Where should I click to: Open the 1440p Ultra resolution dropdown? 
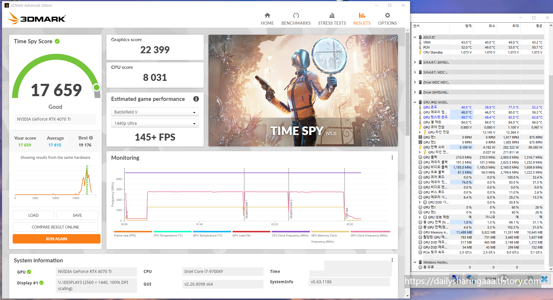[155, 123]
